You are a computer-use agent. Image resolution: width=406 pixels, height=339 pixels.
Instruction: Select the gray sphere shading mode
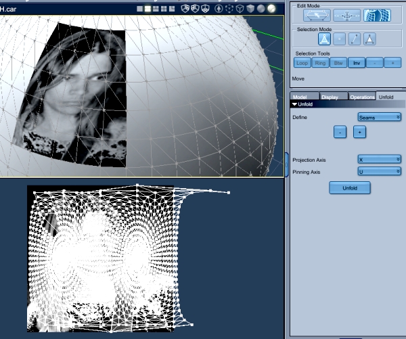point(261,9)
